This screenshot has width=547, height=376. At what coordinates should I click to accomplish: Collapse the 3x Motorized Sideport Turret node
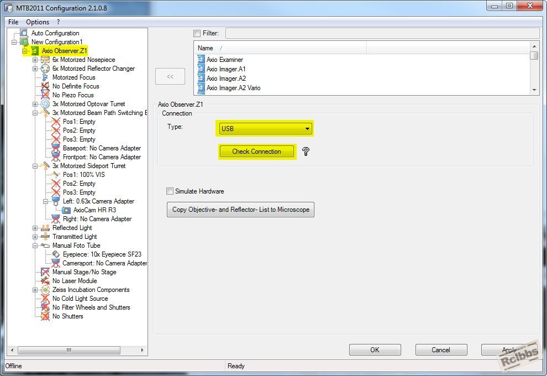[35, 166]
